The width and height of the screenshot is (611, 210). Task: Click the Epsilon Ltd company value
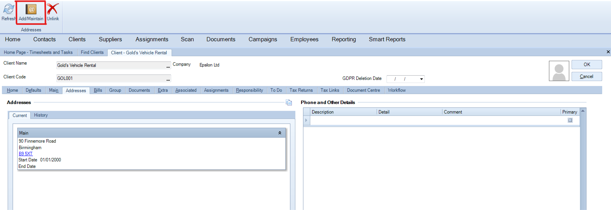[209, 65]
